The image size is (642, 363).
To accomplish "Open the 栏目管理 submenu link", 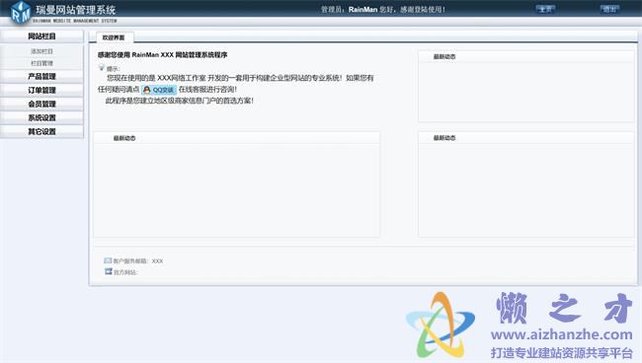I will point(41,63).
